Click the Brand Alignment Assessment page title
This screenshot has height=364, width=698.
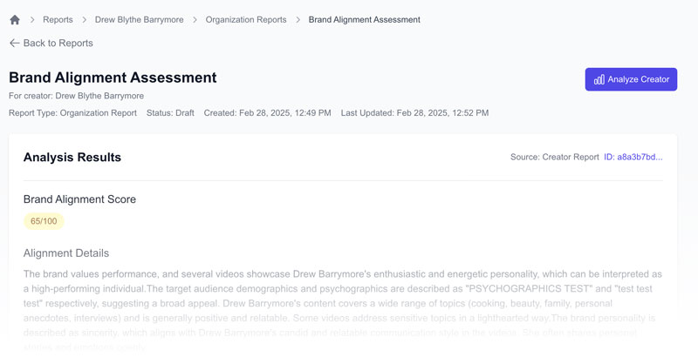click(x=113, y=78)
